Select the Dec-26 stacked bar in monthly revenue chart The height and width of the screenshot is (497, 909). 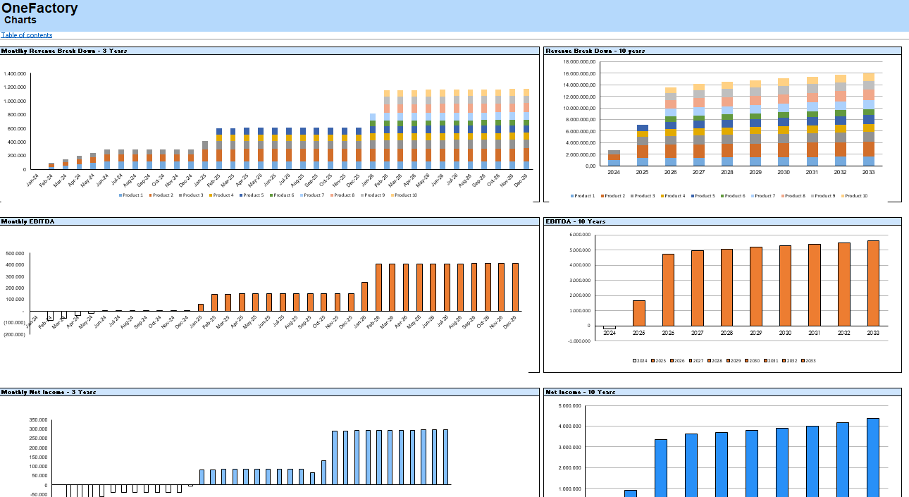pyautogui.click(x=526, y=129)
